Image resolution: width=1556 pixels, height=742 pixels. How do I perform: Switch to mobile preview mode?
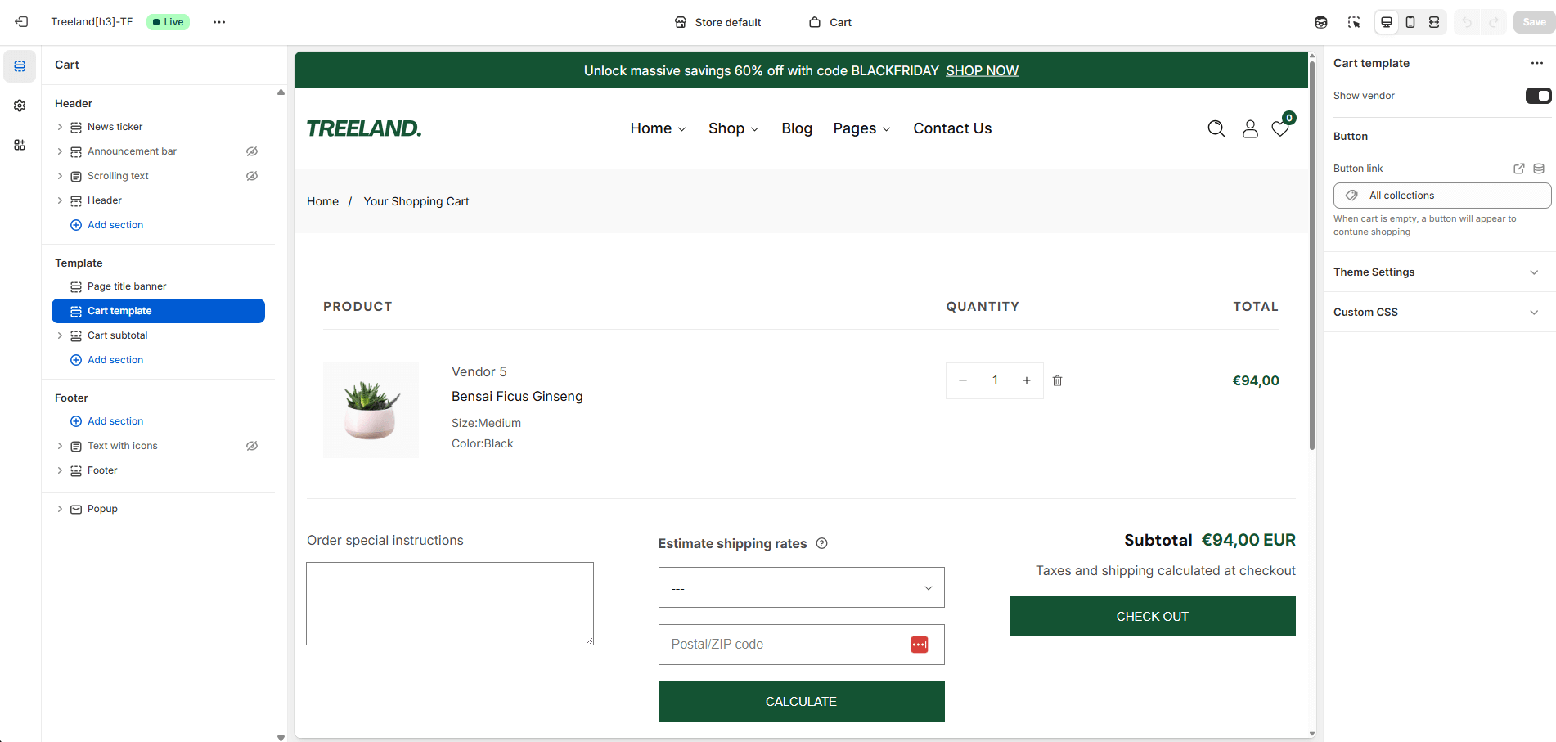(x=1410, y=22)
